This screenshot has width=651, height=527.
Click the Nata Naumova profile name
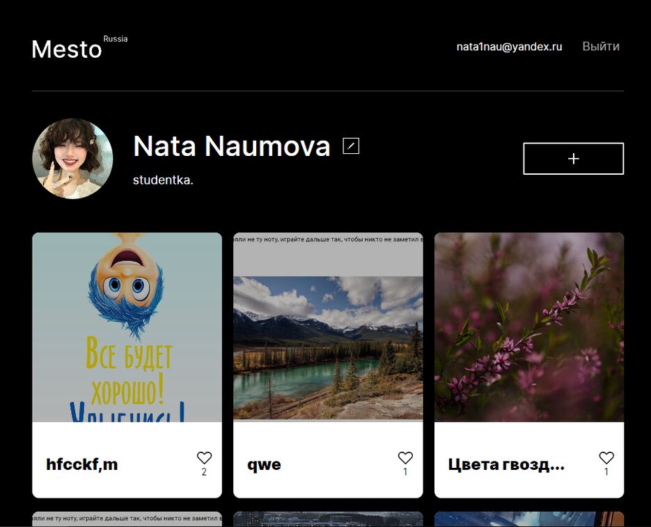coord(231,146)
